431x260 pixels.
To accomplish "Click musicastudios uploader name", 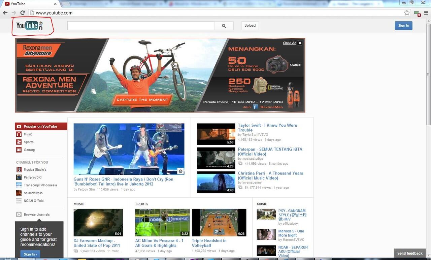I will tap(253, 159).
